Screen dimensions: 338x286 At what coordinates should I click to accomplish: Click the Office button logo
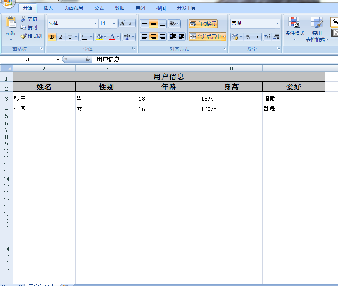[8, 3]
